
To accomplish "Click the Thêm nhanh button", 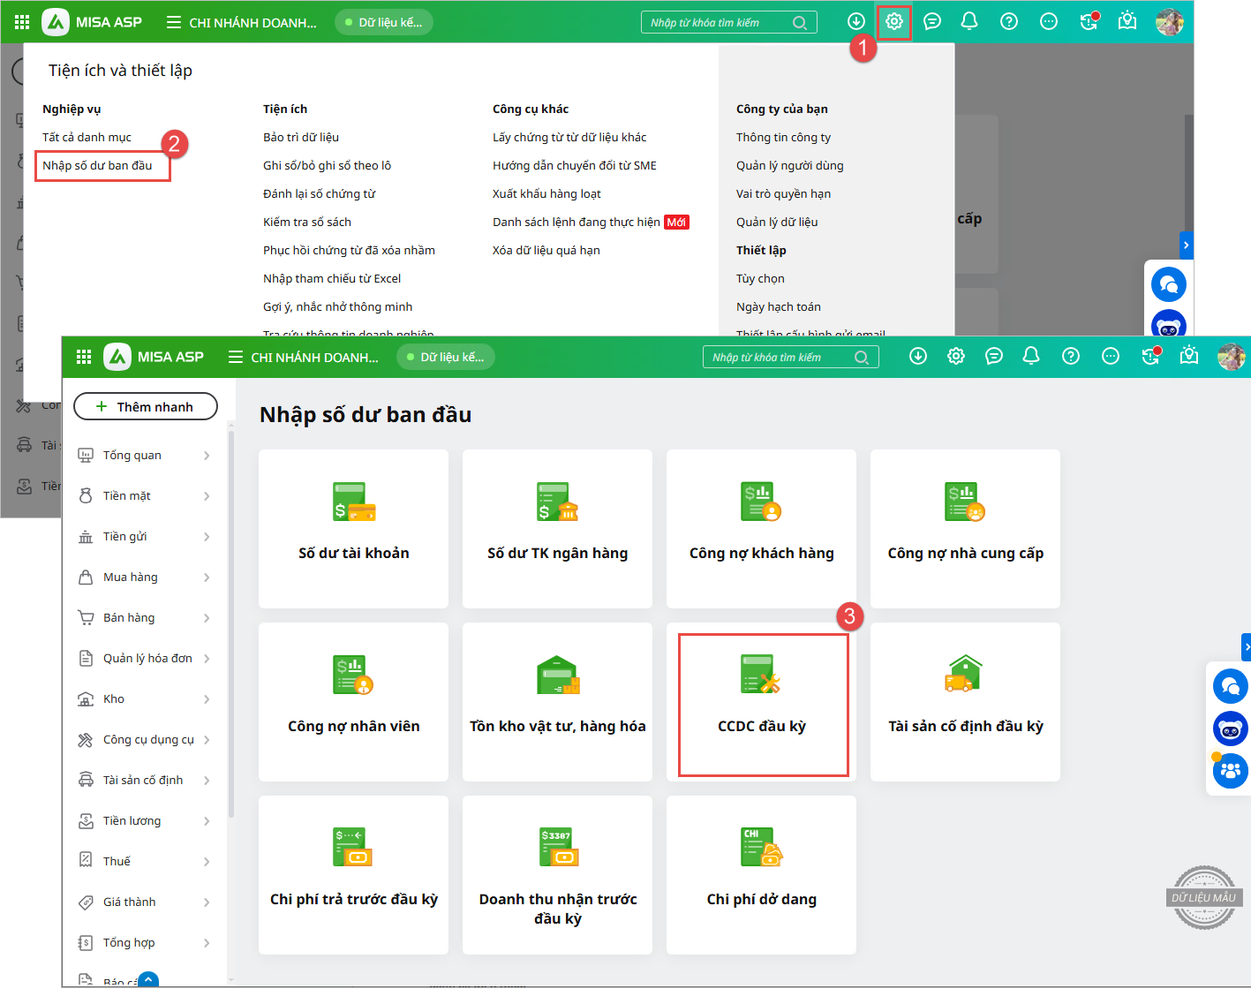I will [146, 406].
